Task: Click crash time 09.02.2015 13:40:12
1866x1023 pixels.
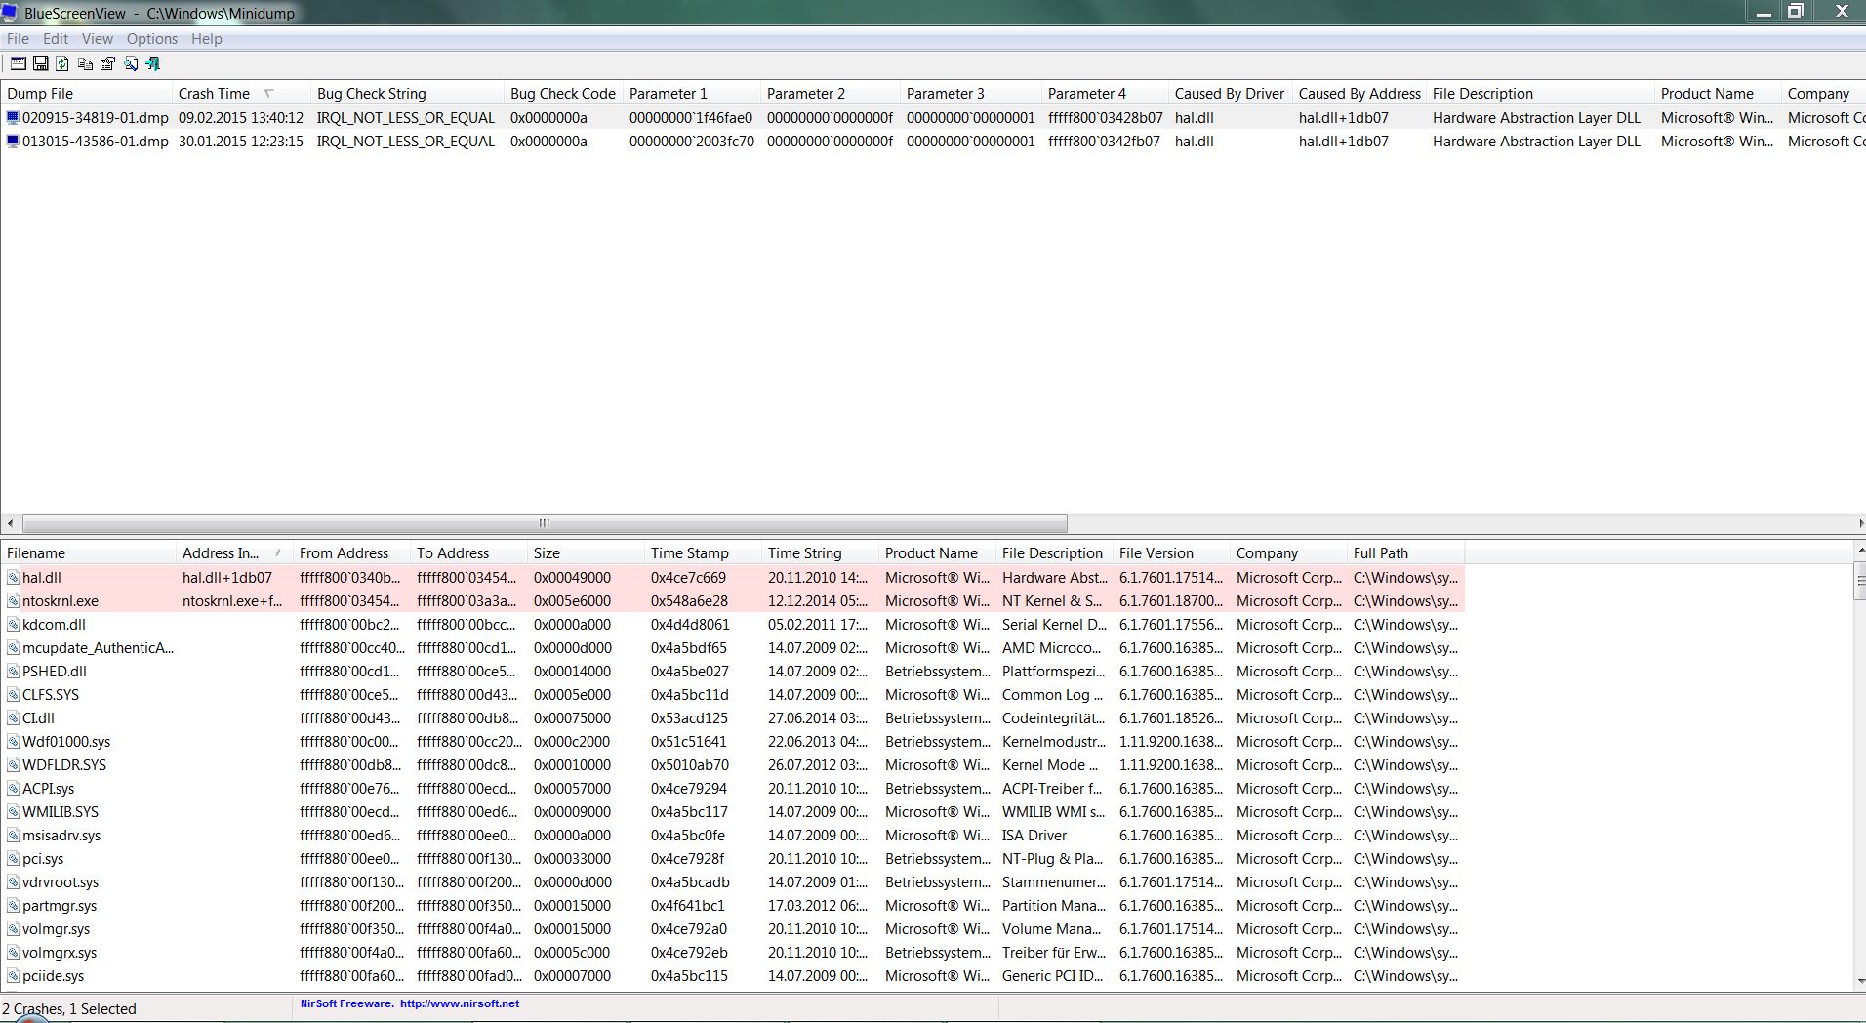Action: (x=241, y=117)
